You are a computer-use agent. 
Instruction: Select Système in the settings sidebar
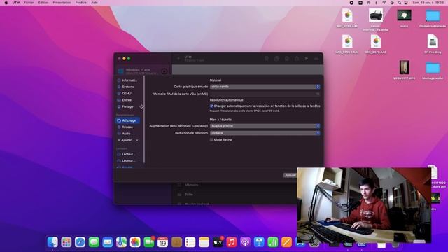point(127,87)
